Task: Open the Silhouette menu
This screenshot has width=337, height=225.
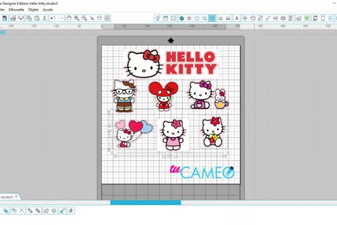Action: pyautogui.click(x=16, y=10)
